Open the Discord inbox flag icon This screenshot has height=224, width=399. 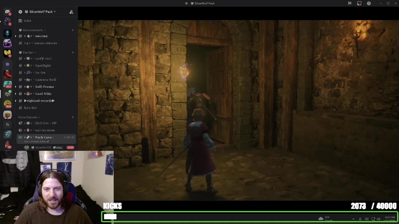point(350,3)
